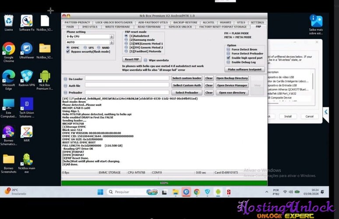Open the AUTO model dropdown

tap(90, 42)
